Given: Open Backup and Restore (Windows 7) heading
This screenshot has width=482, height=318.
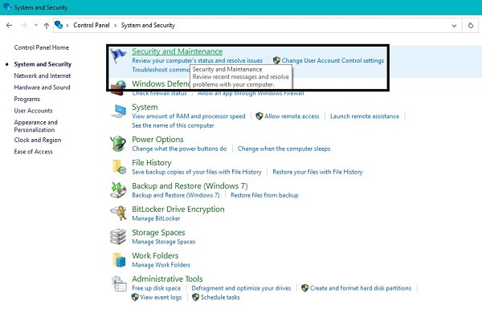Looking at the screenshot, I should click(190, 186).
